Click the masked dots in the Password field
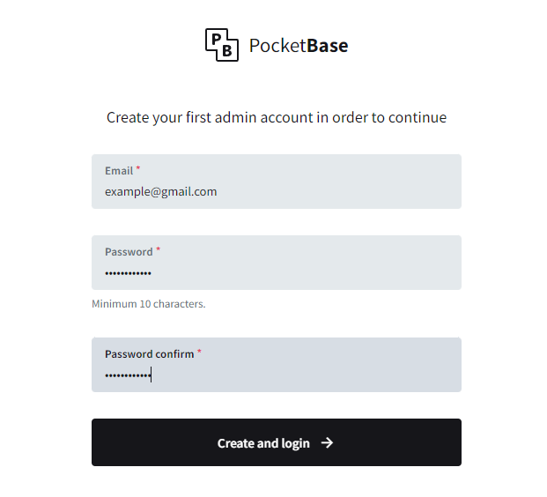 pyautogui.click(x=128, y=273)
